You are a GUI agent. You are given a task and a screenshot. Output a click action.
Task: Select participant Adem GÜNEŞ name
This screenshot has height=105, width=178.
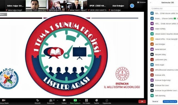[x=160, y=29]
